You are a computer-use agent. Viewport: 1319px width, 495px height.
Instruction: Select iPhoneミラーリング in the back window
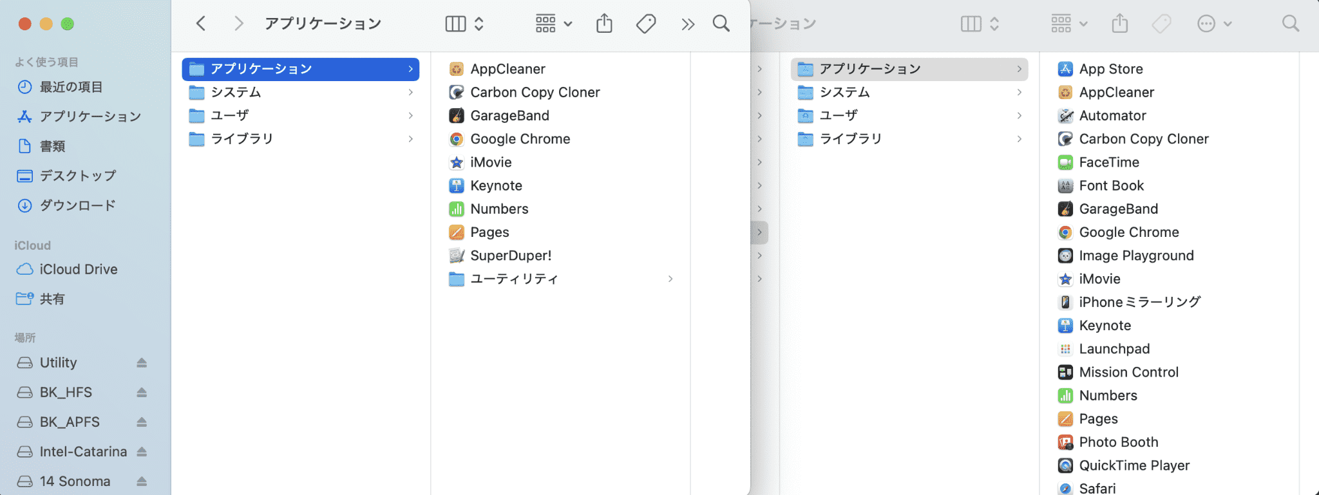coord(1128,302)
